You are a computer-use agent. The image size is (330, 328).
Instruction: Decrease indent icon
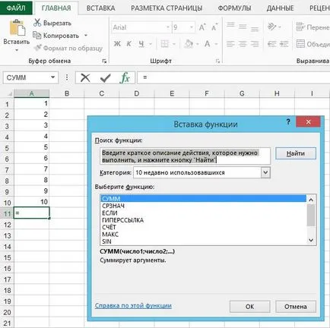[272, 44]
